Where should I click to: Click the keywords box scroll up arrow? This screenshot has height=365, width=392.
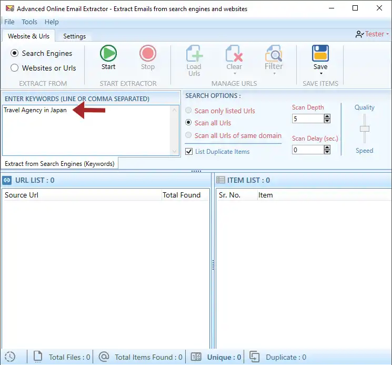pos(175,110)
